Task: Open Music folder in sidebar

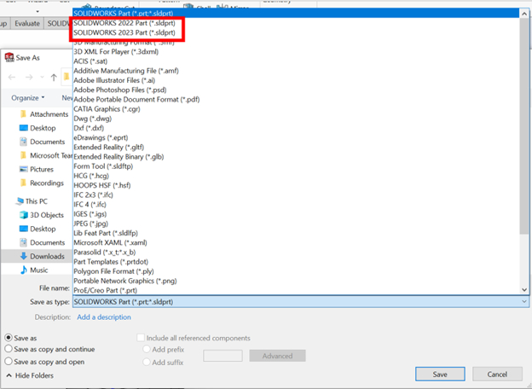Action: click(34, 270)
